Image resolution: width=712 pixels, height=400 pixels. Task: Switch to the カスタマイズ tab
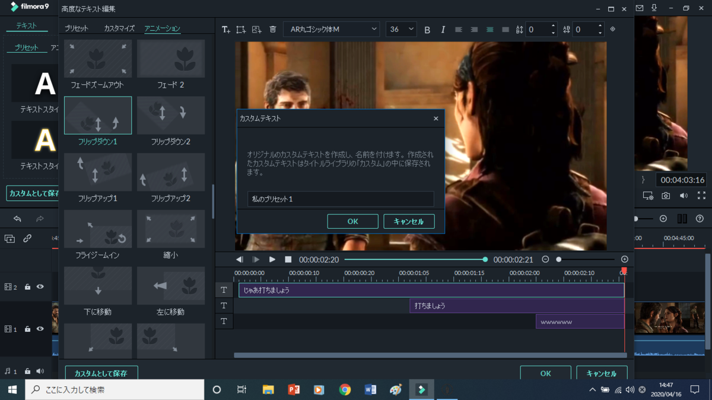(119, 28)
